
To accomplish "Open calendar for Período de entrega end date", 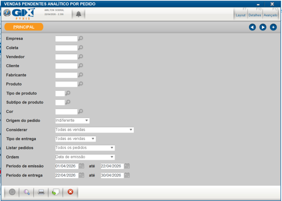I will (x=127, y=175).
